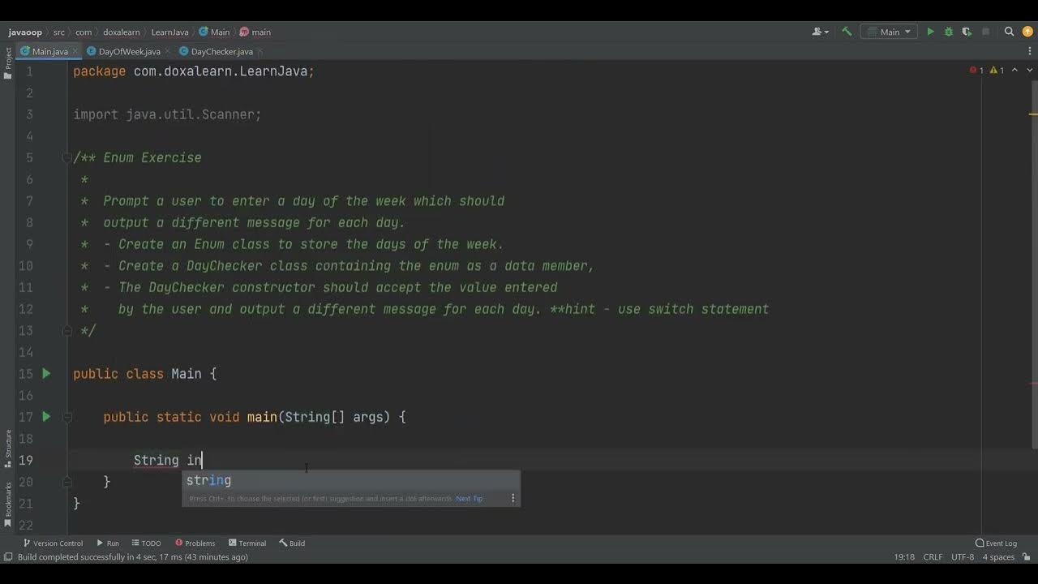Open the Project tool window

(x=8, y=62)
